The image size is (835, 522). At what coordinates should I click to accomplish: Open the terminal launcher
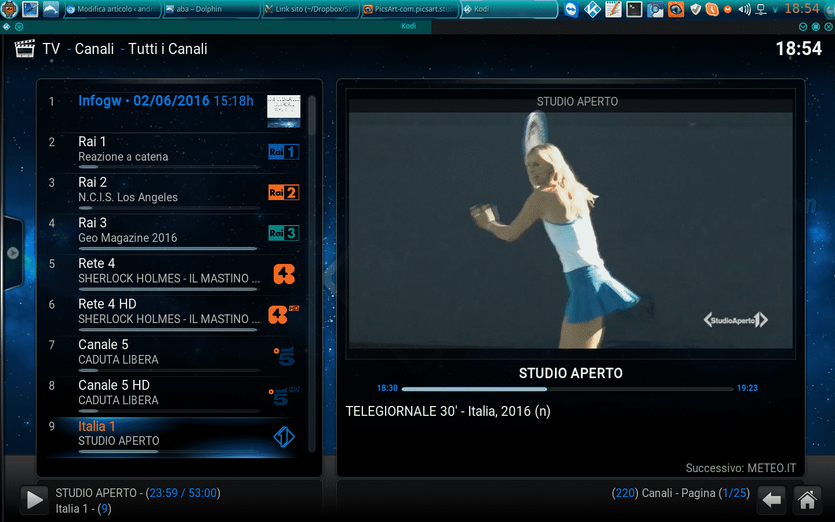point(634,9)
